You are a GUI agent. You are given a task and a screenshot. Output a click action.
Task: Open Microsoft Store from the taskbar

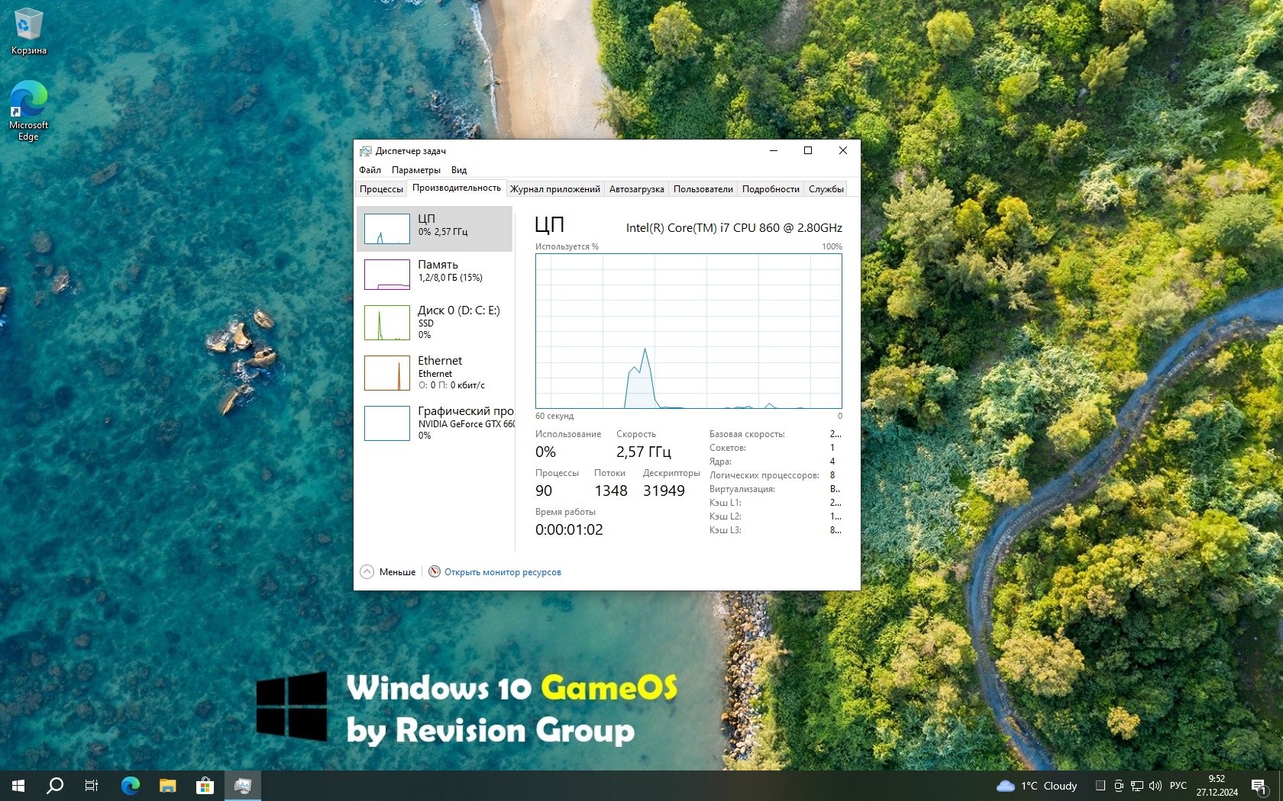pyautogui.click(x=205, y=786)
